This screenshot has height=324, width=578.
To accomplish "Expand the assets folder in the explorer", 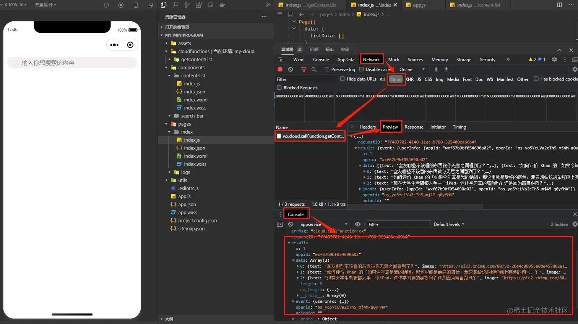I will (x=167, y=44).
